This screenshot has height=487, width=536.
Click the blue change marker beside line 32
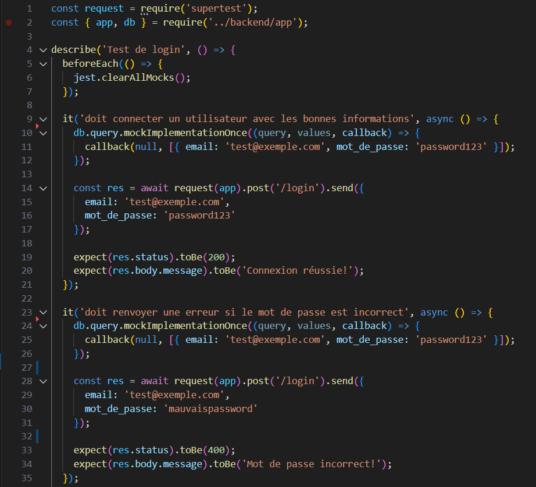(38, 436)
